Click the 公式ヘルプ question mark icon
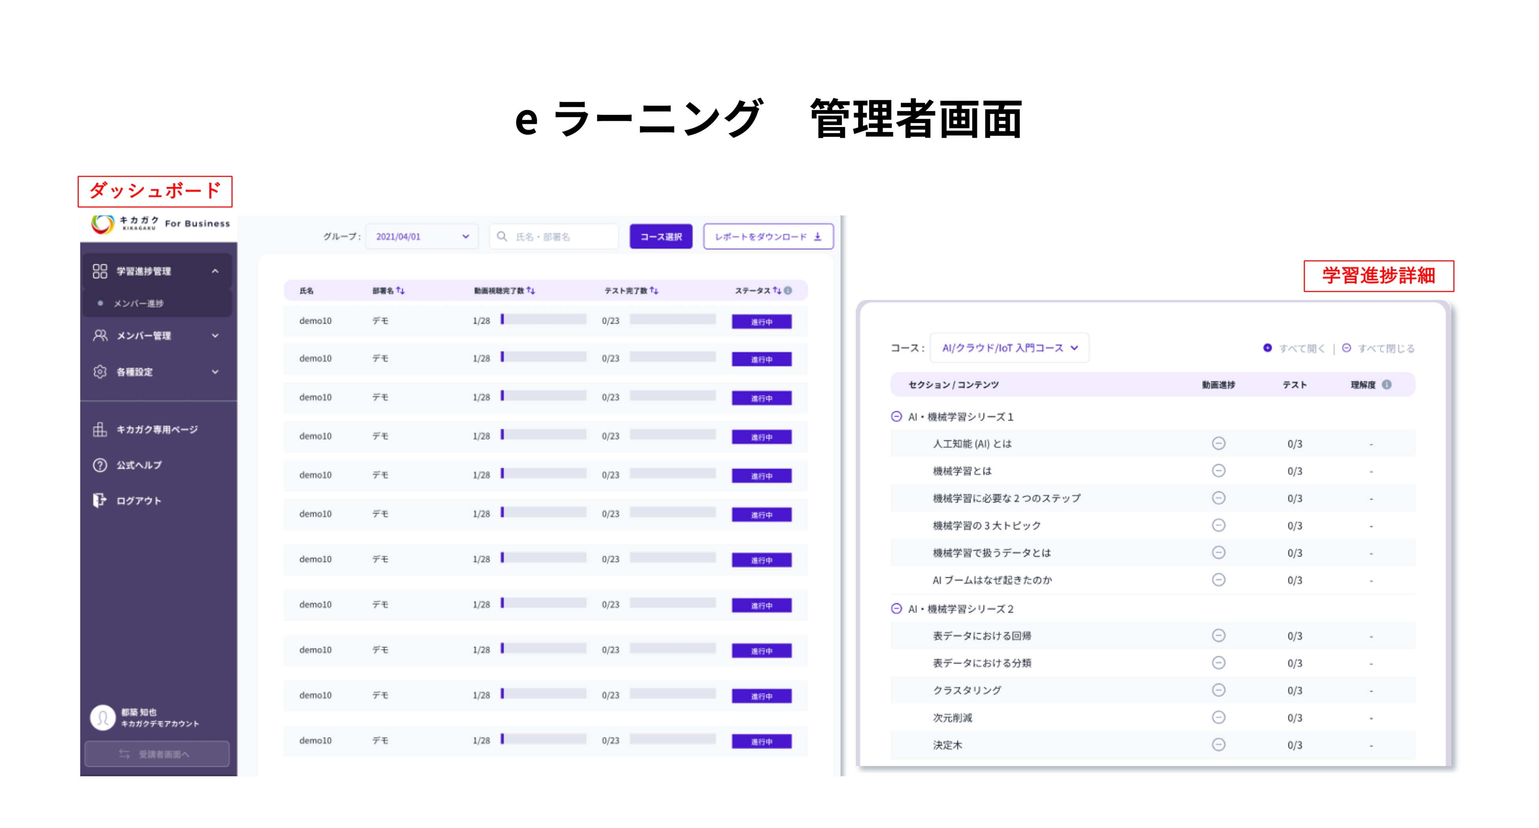Screen dimensions: 1539x828 [100, 465]
